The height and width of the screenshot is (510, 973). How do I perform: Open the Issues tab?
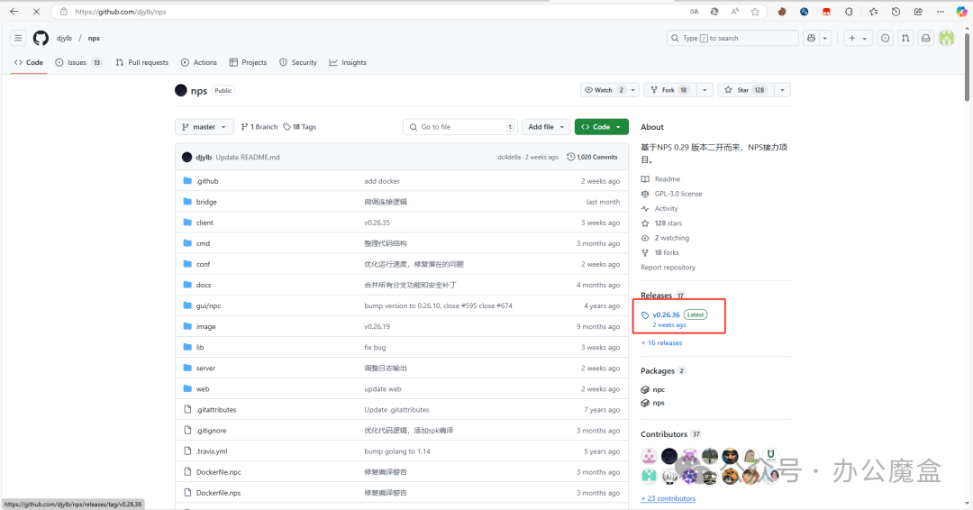point(78,62)
